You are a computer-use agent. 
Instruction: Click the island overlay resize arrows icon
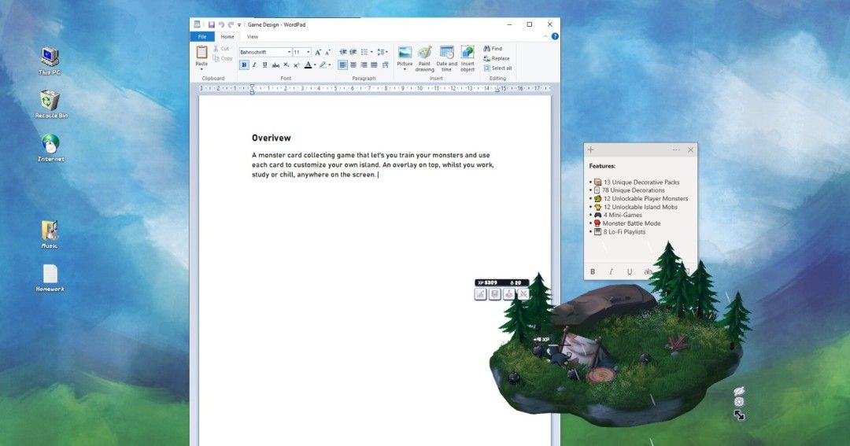(739, 415)
